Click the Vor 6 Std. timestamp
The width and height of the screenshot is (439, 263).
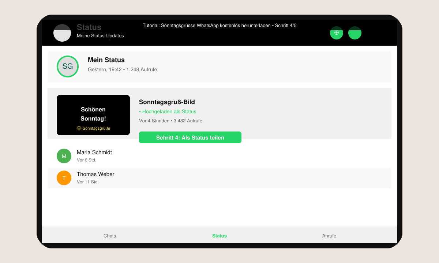86,160
